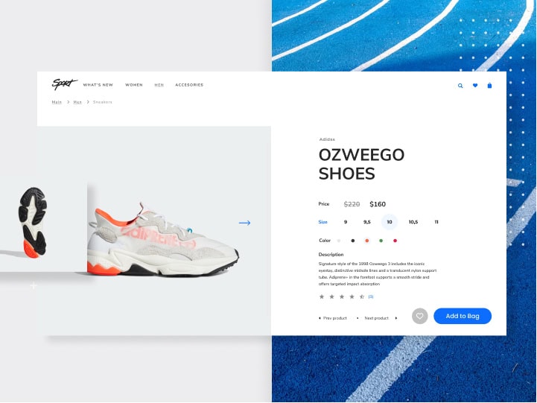This screenshot has width=537, height=403.
Task: Click the Description heading
Action: click(x=331, y=255)
